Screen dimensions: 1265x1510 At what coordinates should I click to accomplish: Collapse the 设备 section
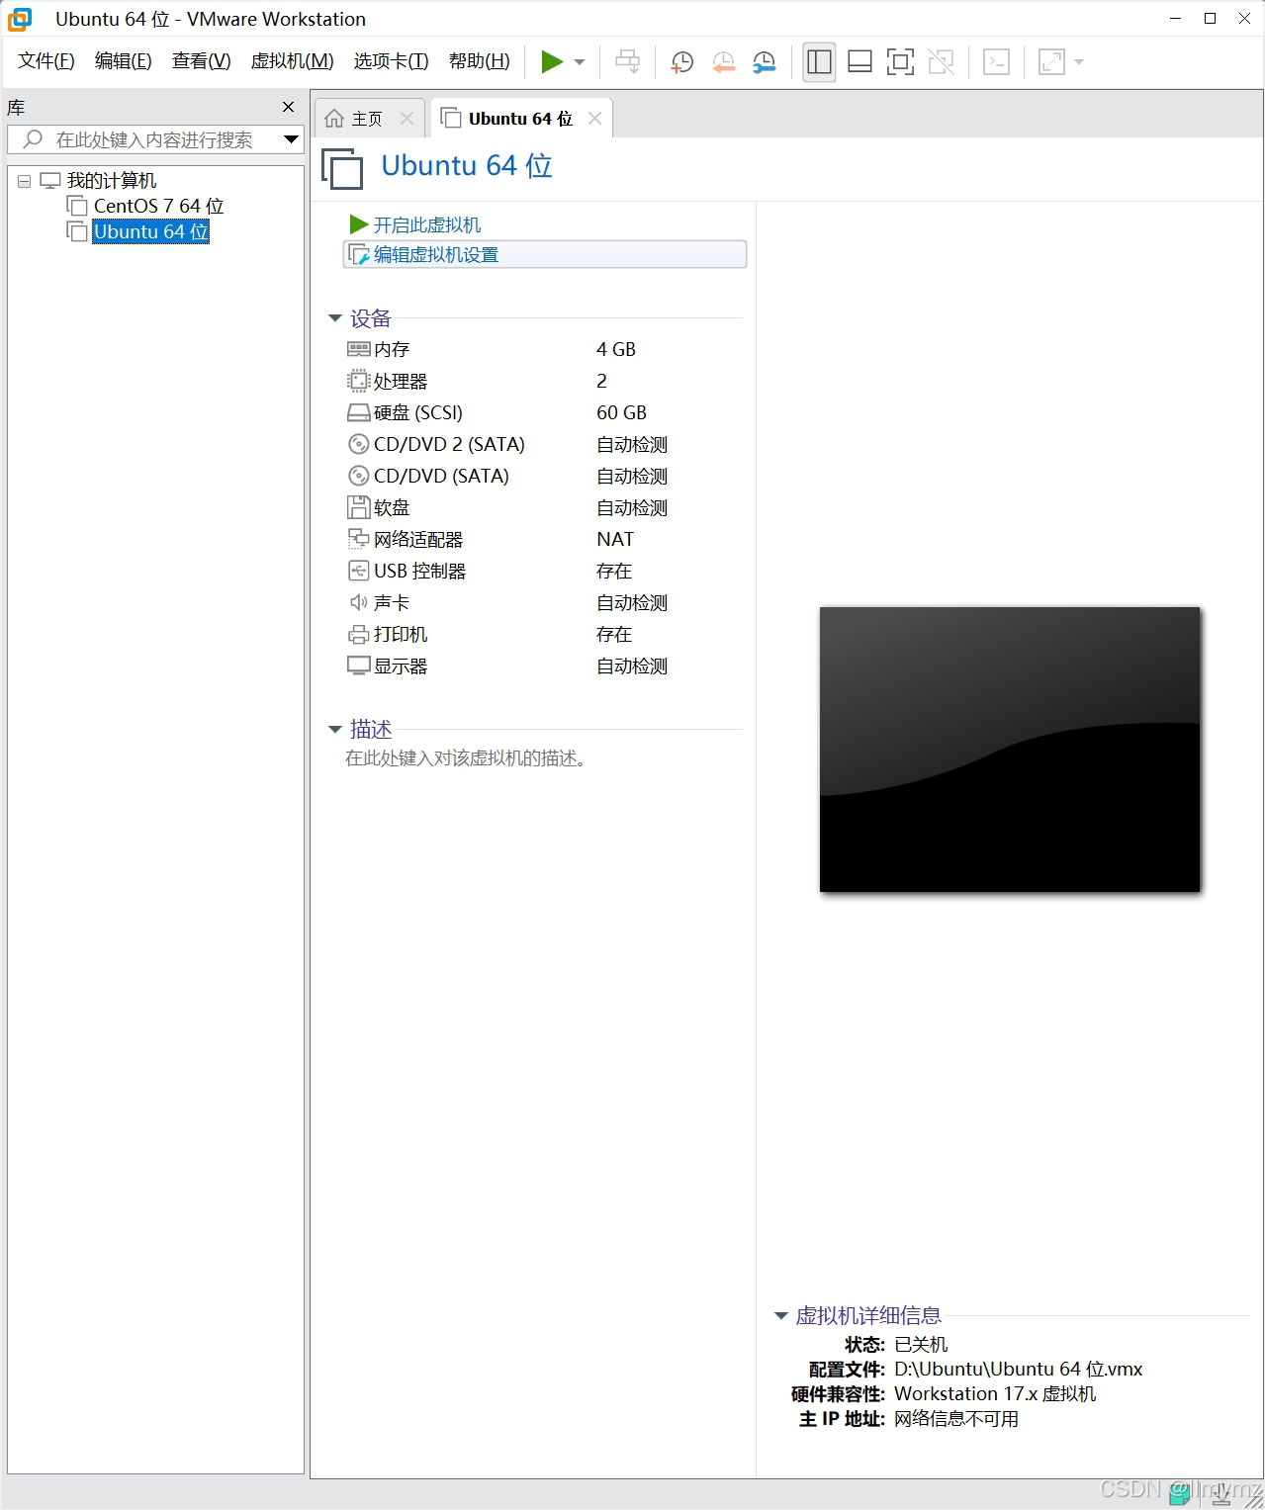coord(335,318)
